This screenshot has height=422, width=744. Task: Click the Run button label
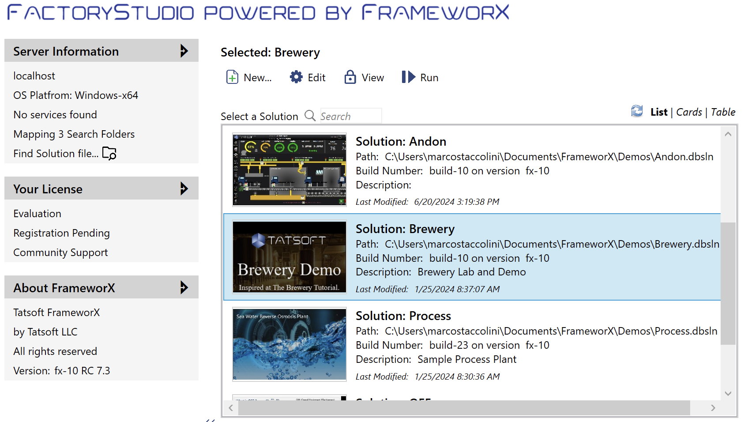[429, 78]
